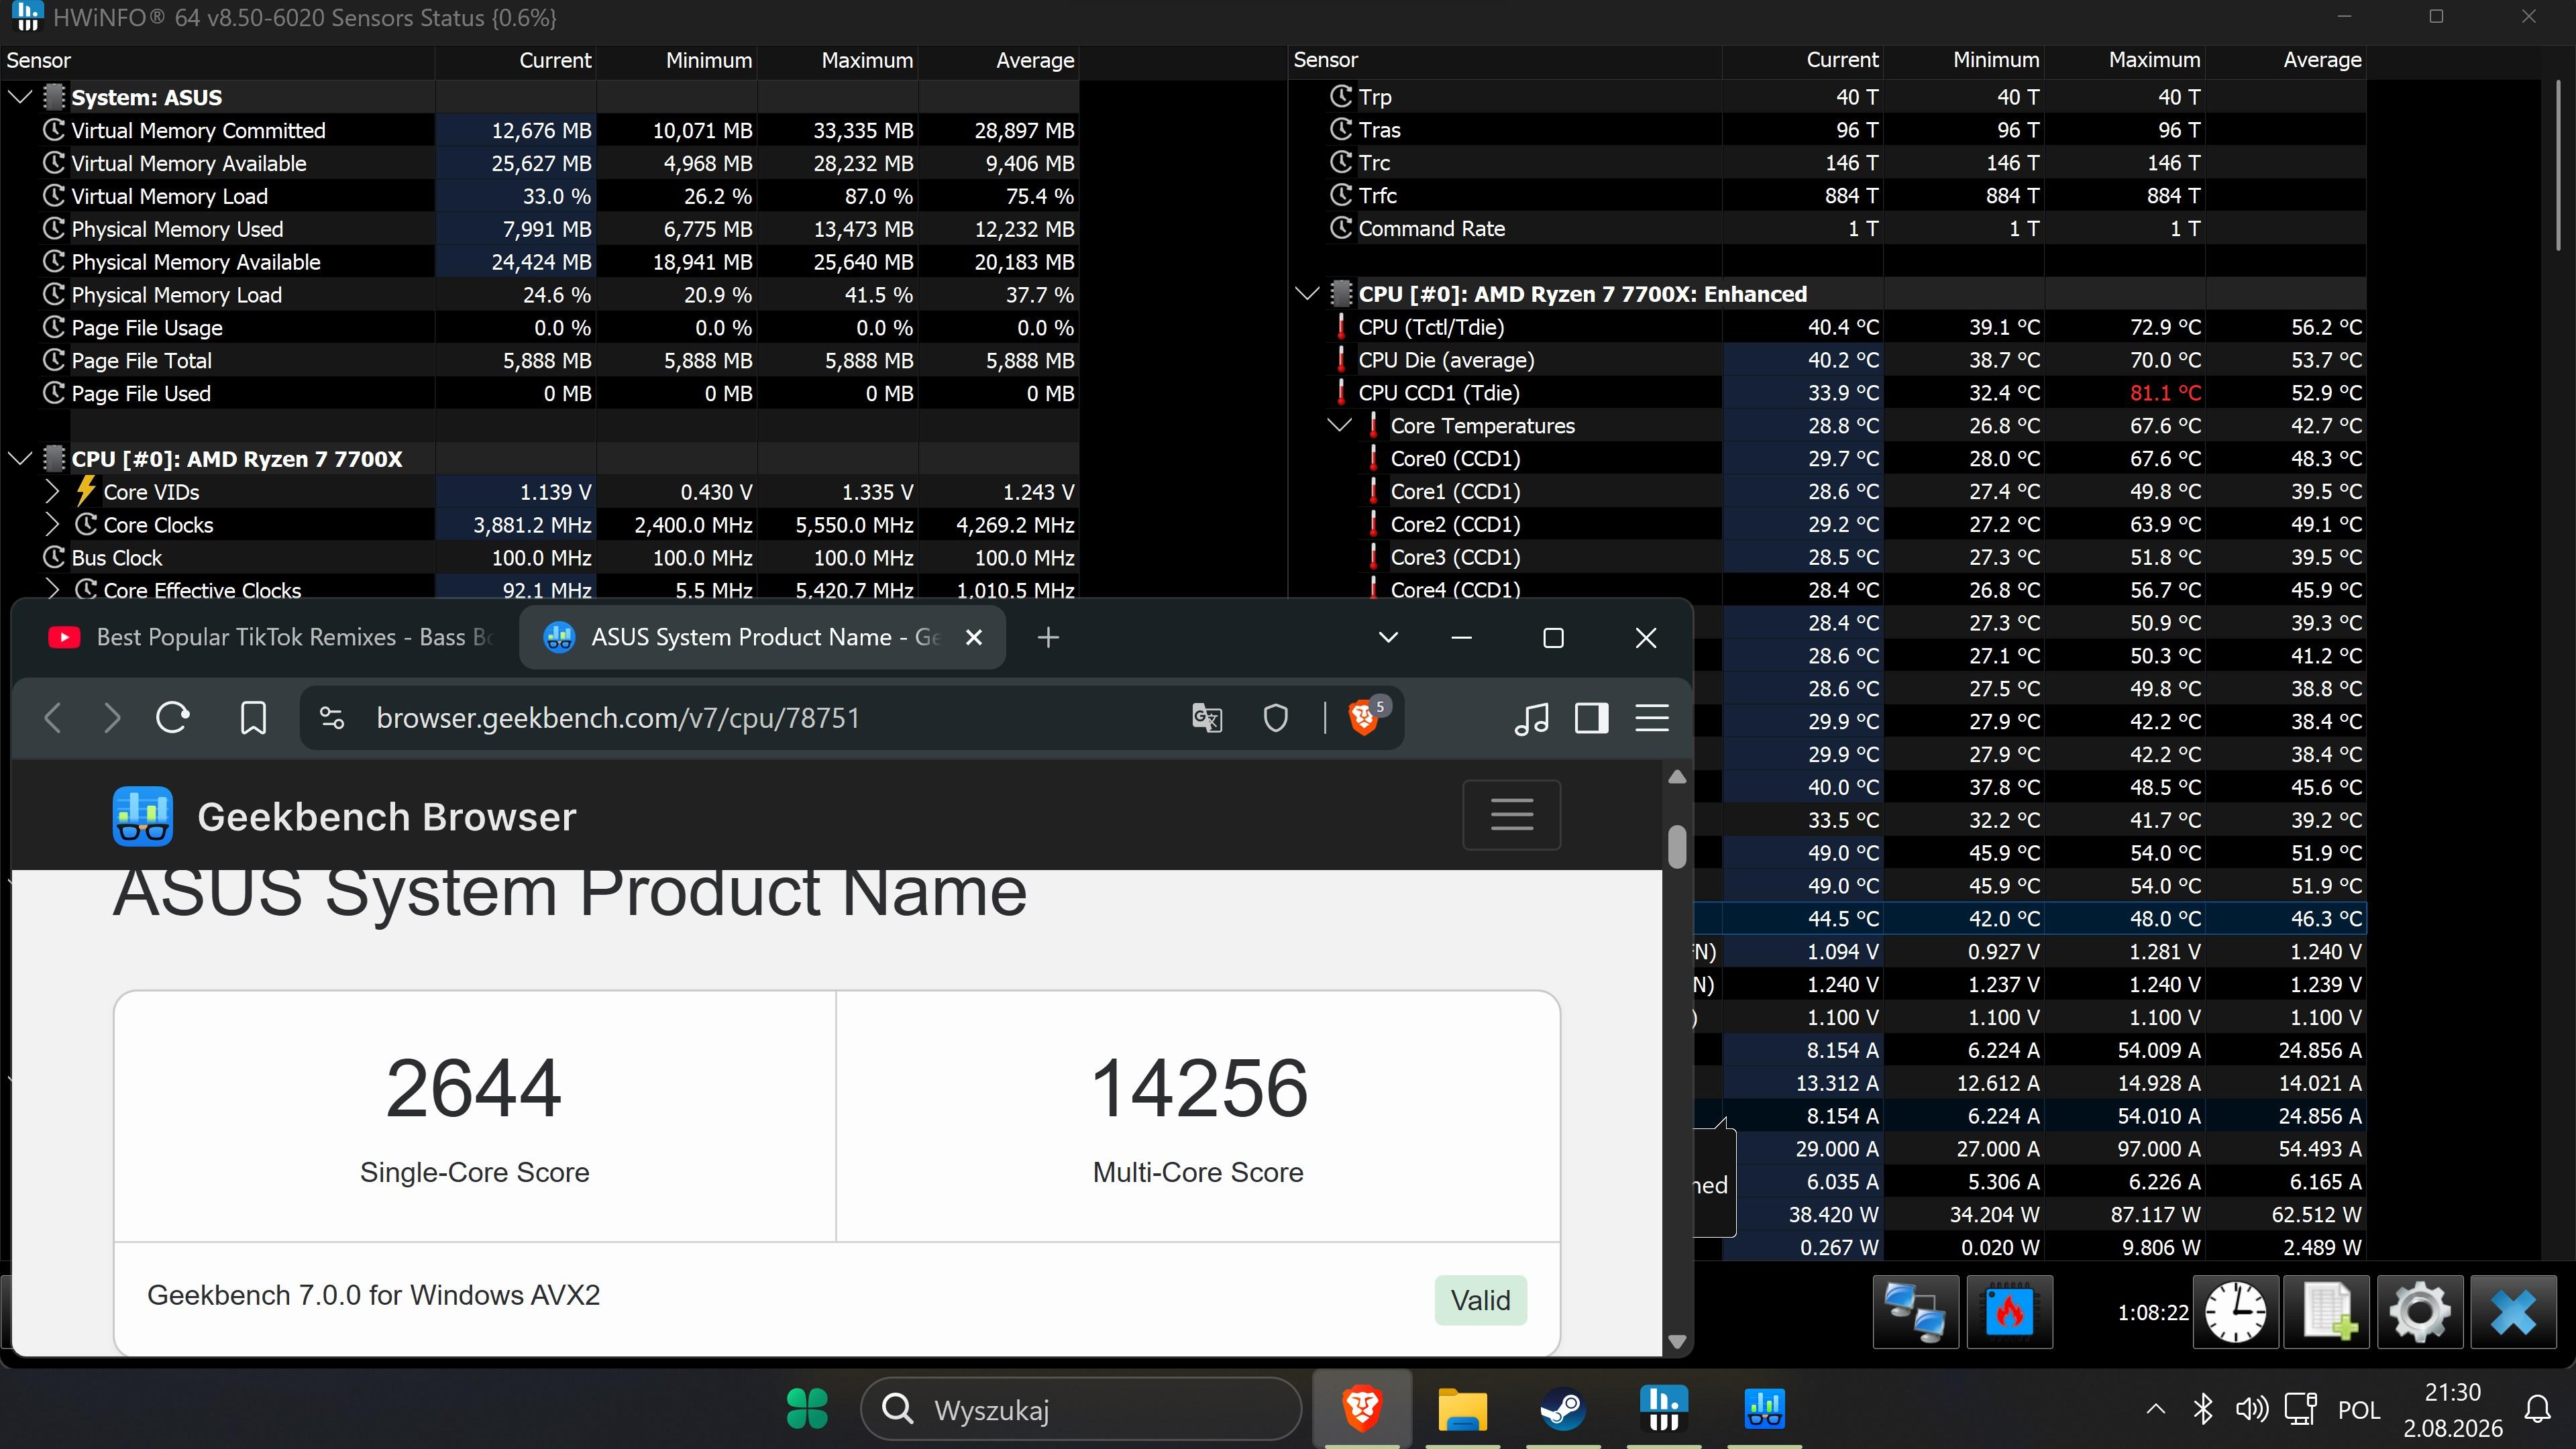The width and height of the screenshot is (2576, 1449).
Task: Switch to the Best Popular TikTok Remixes tab
Action: point(270,638)
